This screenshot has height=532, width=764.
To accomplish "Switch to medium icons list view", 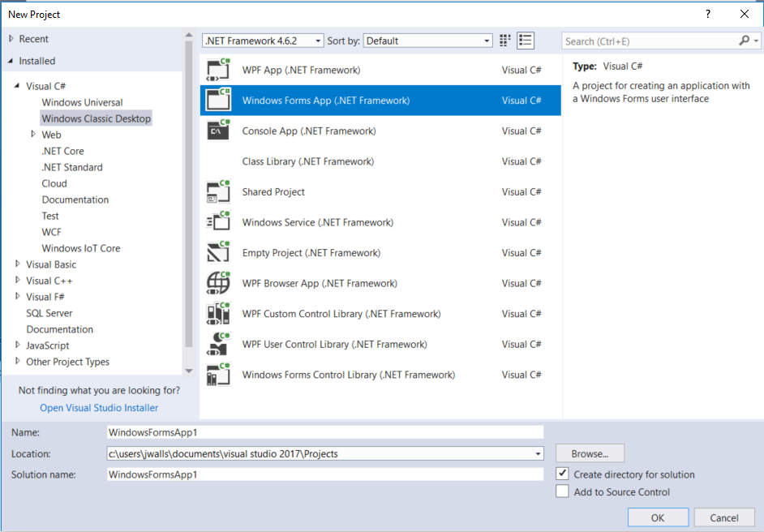I will (526, 41).
